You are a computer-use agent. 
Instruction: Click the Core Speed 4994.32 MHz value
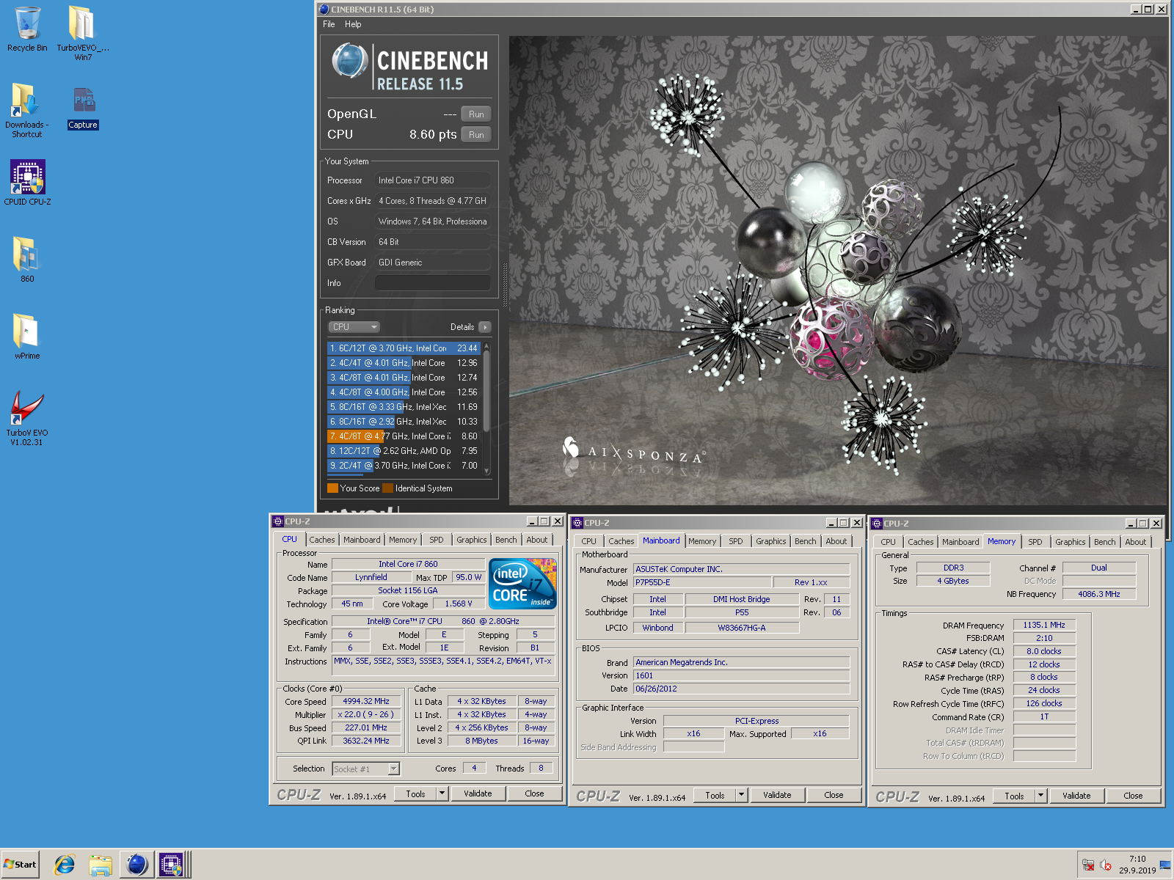pos(366,702)
